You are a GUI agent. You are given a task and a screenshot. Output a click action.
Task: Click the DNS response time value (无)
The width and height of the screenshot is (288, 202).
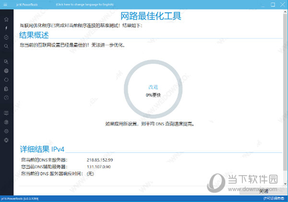point(90,174)
